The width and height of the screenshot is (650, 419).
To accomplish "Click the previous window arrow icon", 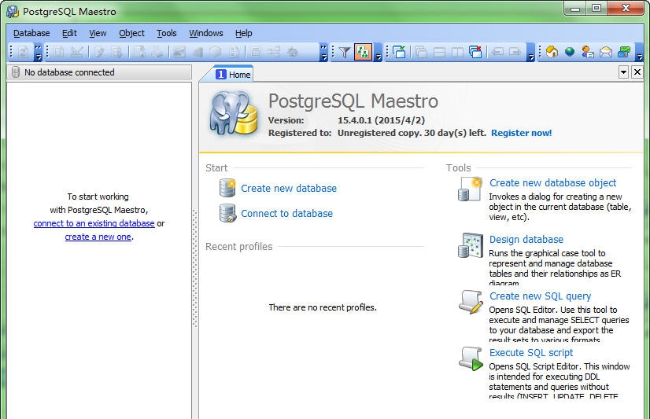I will 497,52.
